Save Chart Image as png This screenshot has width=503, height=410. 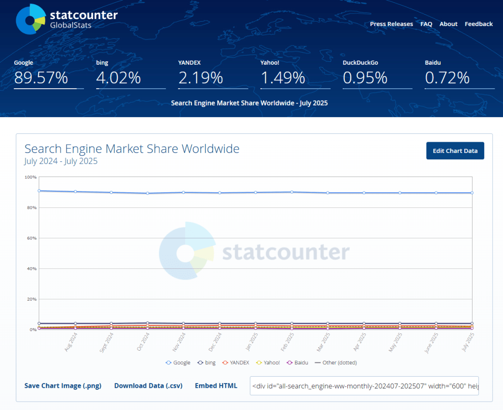pos(63,385)
